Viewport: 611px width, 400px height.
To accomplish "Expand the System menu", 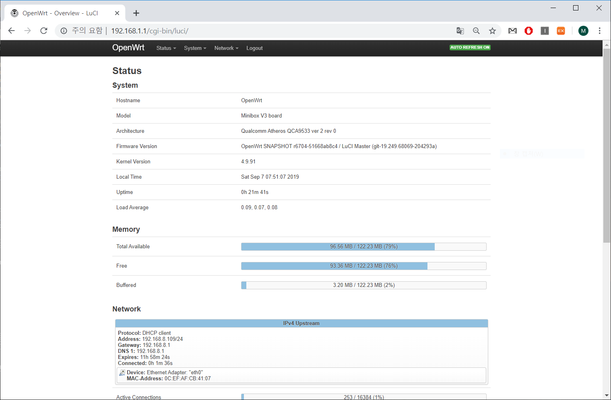I will (195, 48).
